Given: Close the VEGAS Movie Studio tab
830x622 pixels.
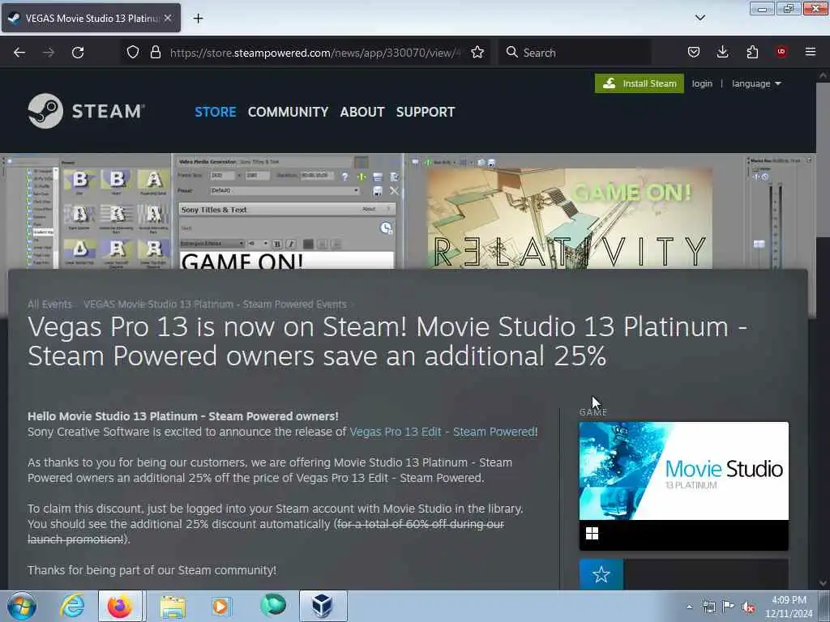Looking at the screenshot, I should (x=168, y=18).
